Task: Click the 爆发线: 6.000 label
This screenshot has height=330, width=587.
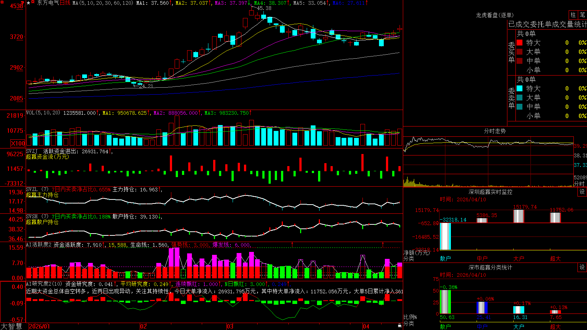Action: coord(232,245)
